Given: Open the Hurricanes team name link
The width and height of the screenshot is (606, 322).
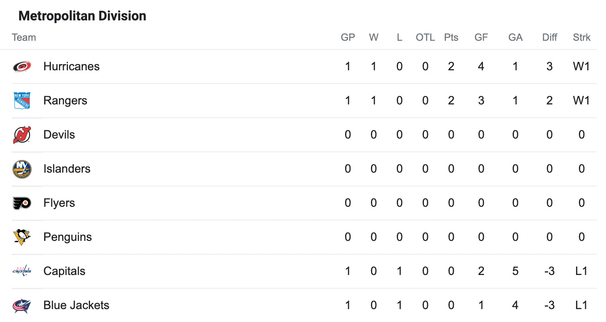Looking at the screenshot, I should tap(71, 67).
